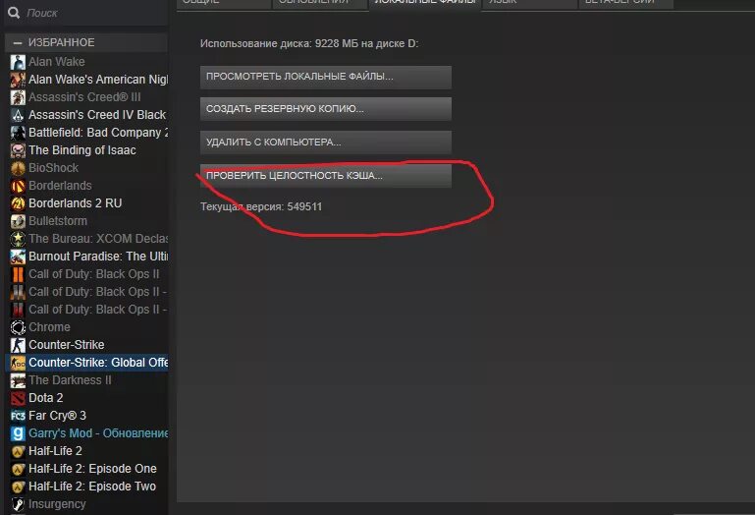The image size is (755, 515).
Task: Select The Binding of Isaac entry
Action: coord(88,150)
